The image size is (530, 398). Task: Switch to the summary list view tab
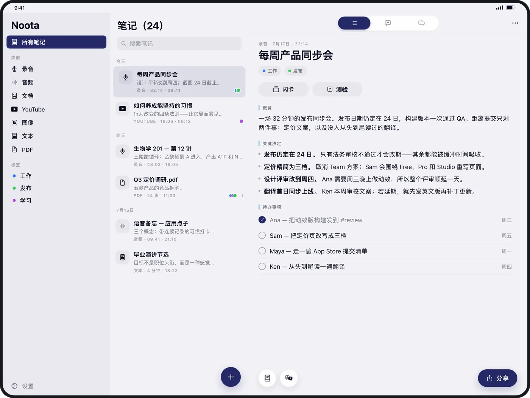point(354,23)
